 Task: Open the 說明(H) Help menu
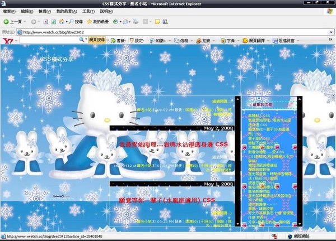pyautogui.click(x=106, y=11)
